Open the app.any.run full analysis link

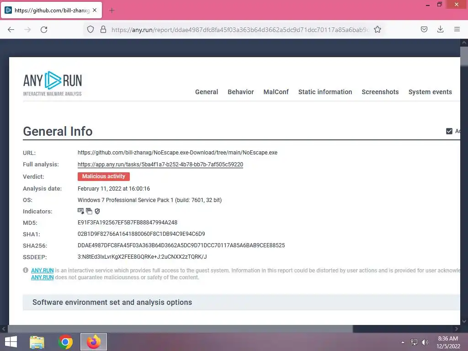(160, 165)
